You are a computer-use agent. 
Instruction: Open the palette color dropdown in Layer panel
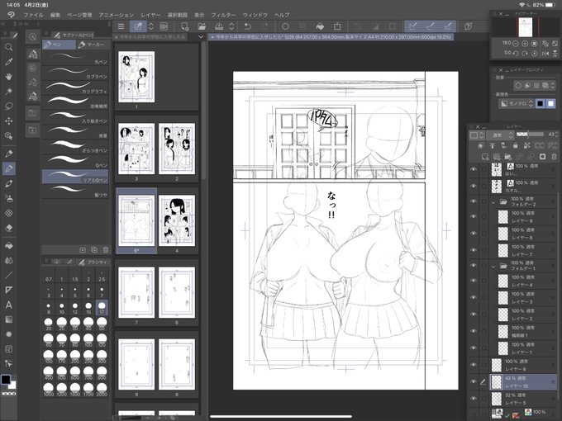coord(477,135)
